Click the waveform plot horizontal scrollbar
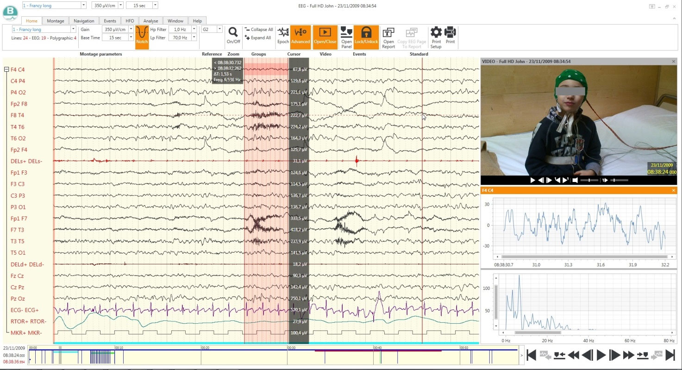Viewport: 682px width, 370px height. (584, 257)
